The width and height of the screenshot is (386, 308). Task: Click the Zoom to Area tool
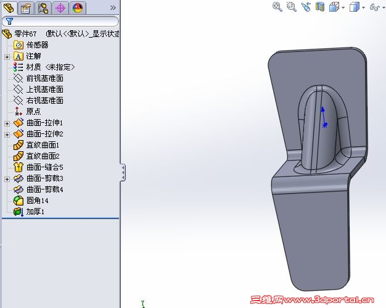click(x=292, y=7)
